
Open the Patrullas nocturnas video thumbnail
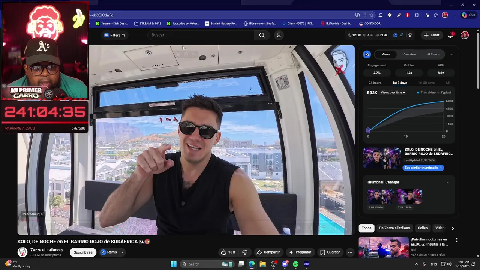(383, 247)
